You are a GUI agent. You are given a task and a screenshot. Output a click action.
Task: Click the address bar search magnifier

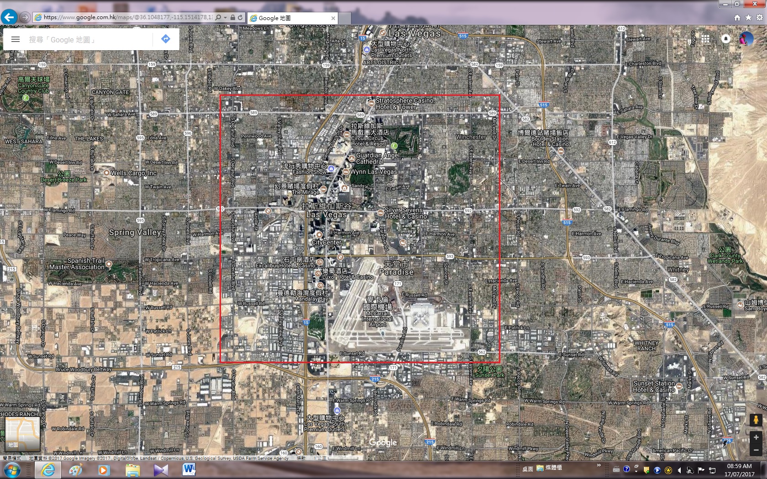(x=218, y=17)
